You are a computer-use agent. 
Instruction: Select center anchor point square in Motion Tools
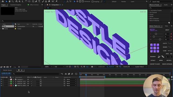tap(155, 48)
